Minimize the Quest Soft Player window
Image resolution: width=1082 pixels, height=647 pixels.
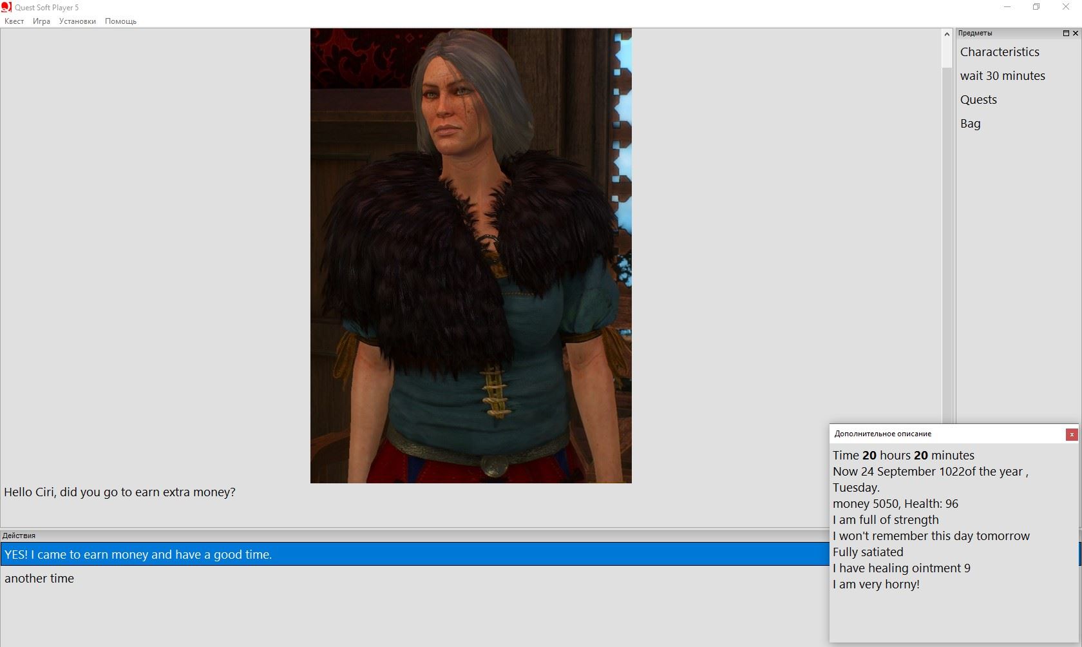1007,7
